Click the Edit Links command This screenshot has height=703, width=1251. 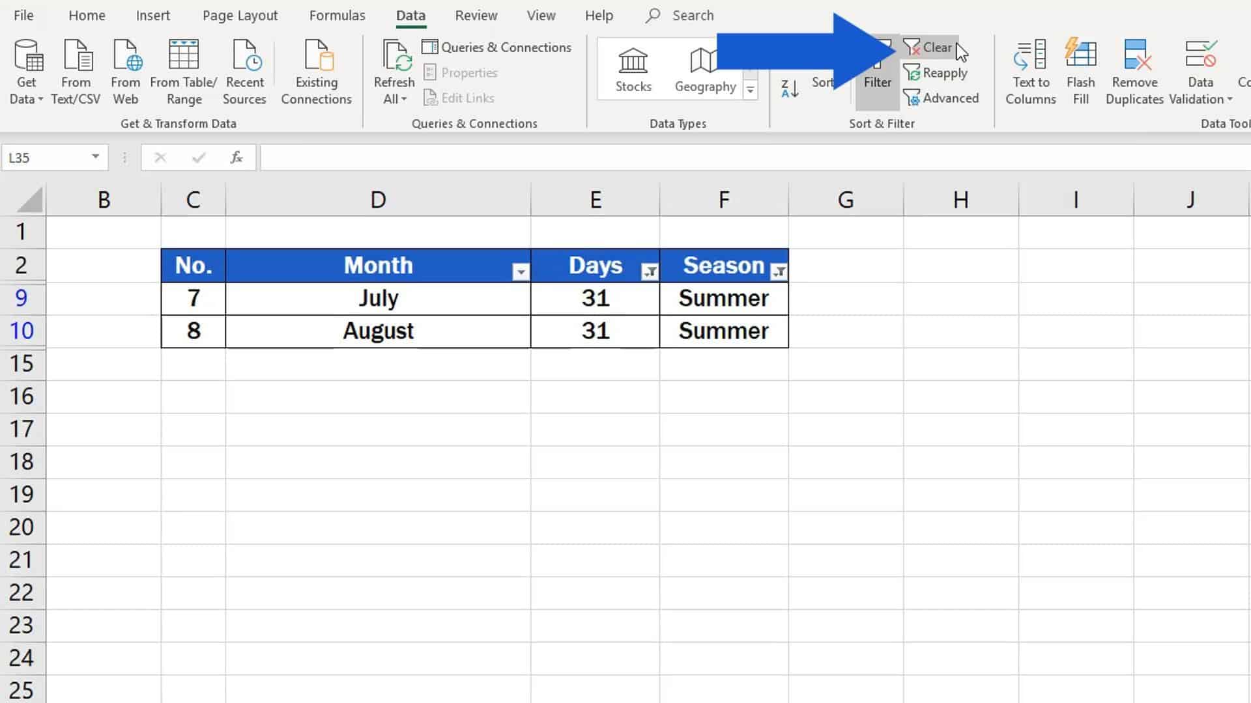(459, 98)
